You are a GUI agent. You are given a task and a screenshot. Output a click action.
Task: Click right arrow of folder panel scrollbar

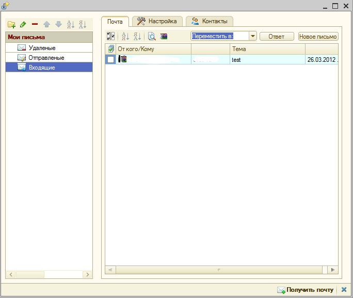[87, 274]
